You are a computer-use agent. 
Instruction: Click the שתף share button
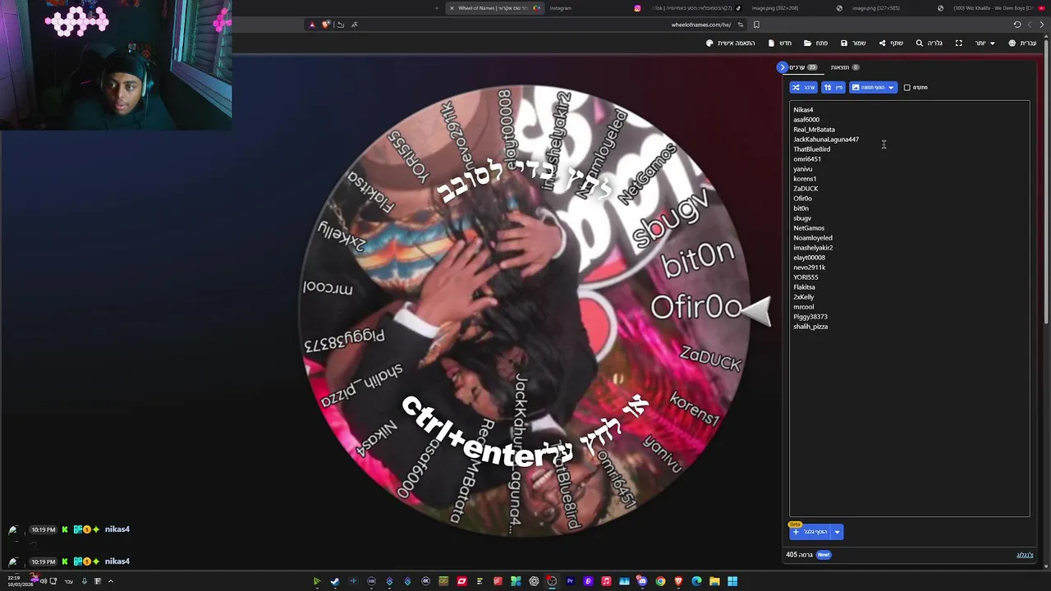(891, 44)
